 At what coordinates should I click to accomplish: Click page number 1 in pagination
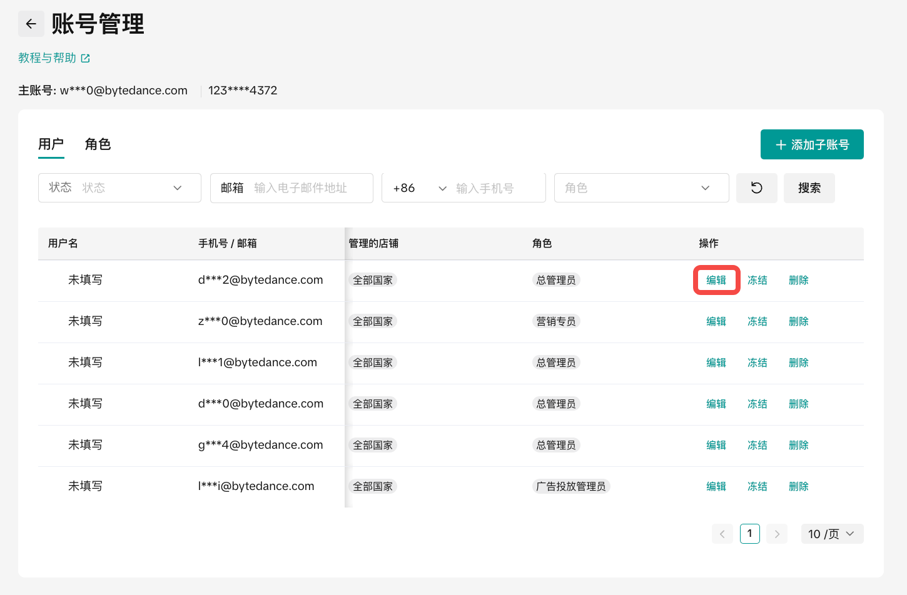(749, 534)
